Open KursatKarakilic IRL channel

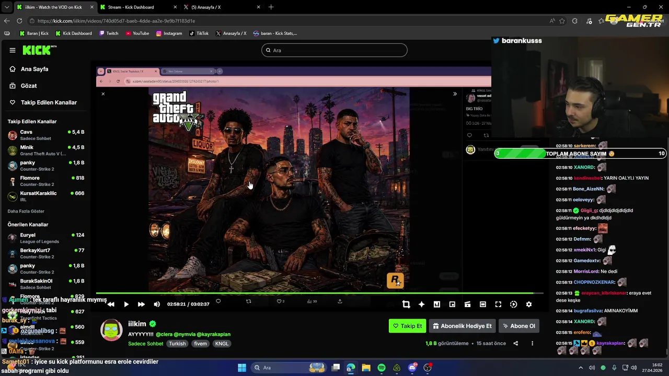[x=46, y=196]
